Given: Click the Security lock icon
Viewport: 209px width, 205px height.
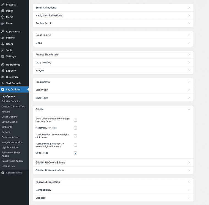Looking at the screenshot, I should pos(3,71).
